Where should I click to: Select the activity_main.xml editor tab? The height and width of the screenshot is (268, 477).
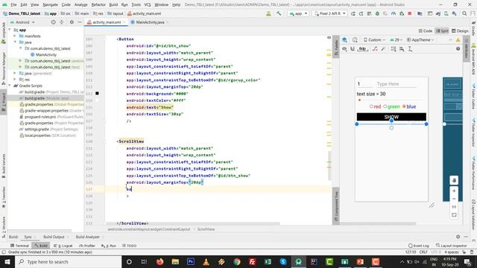(106, 22)
